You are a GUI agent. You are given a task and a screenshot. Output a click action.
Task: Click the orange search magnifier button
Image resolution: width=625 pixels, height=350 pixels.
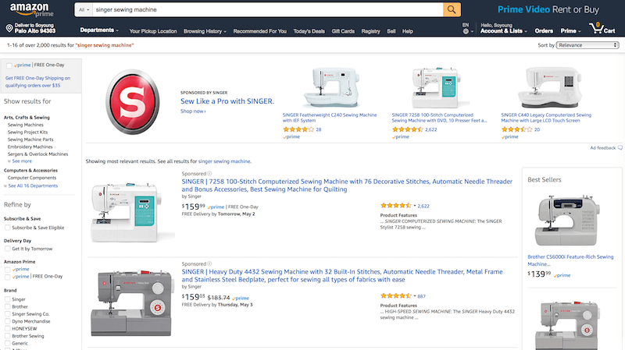click(452, 9)
